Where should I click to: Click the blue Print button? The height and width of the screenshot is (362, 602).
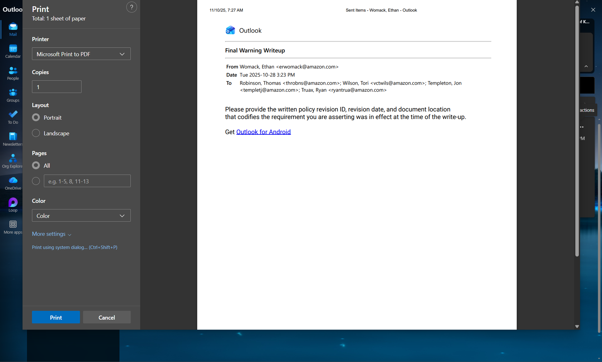pyautogui.click(x=56, y=317)
